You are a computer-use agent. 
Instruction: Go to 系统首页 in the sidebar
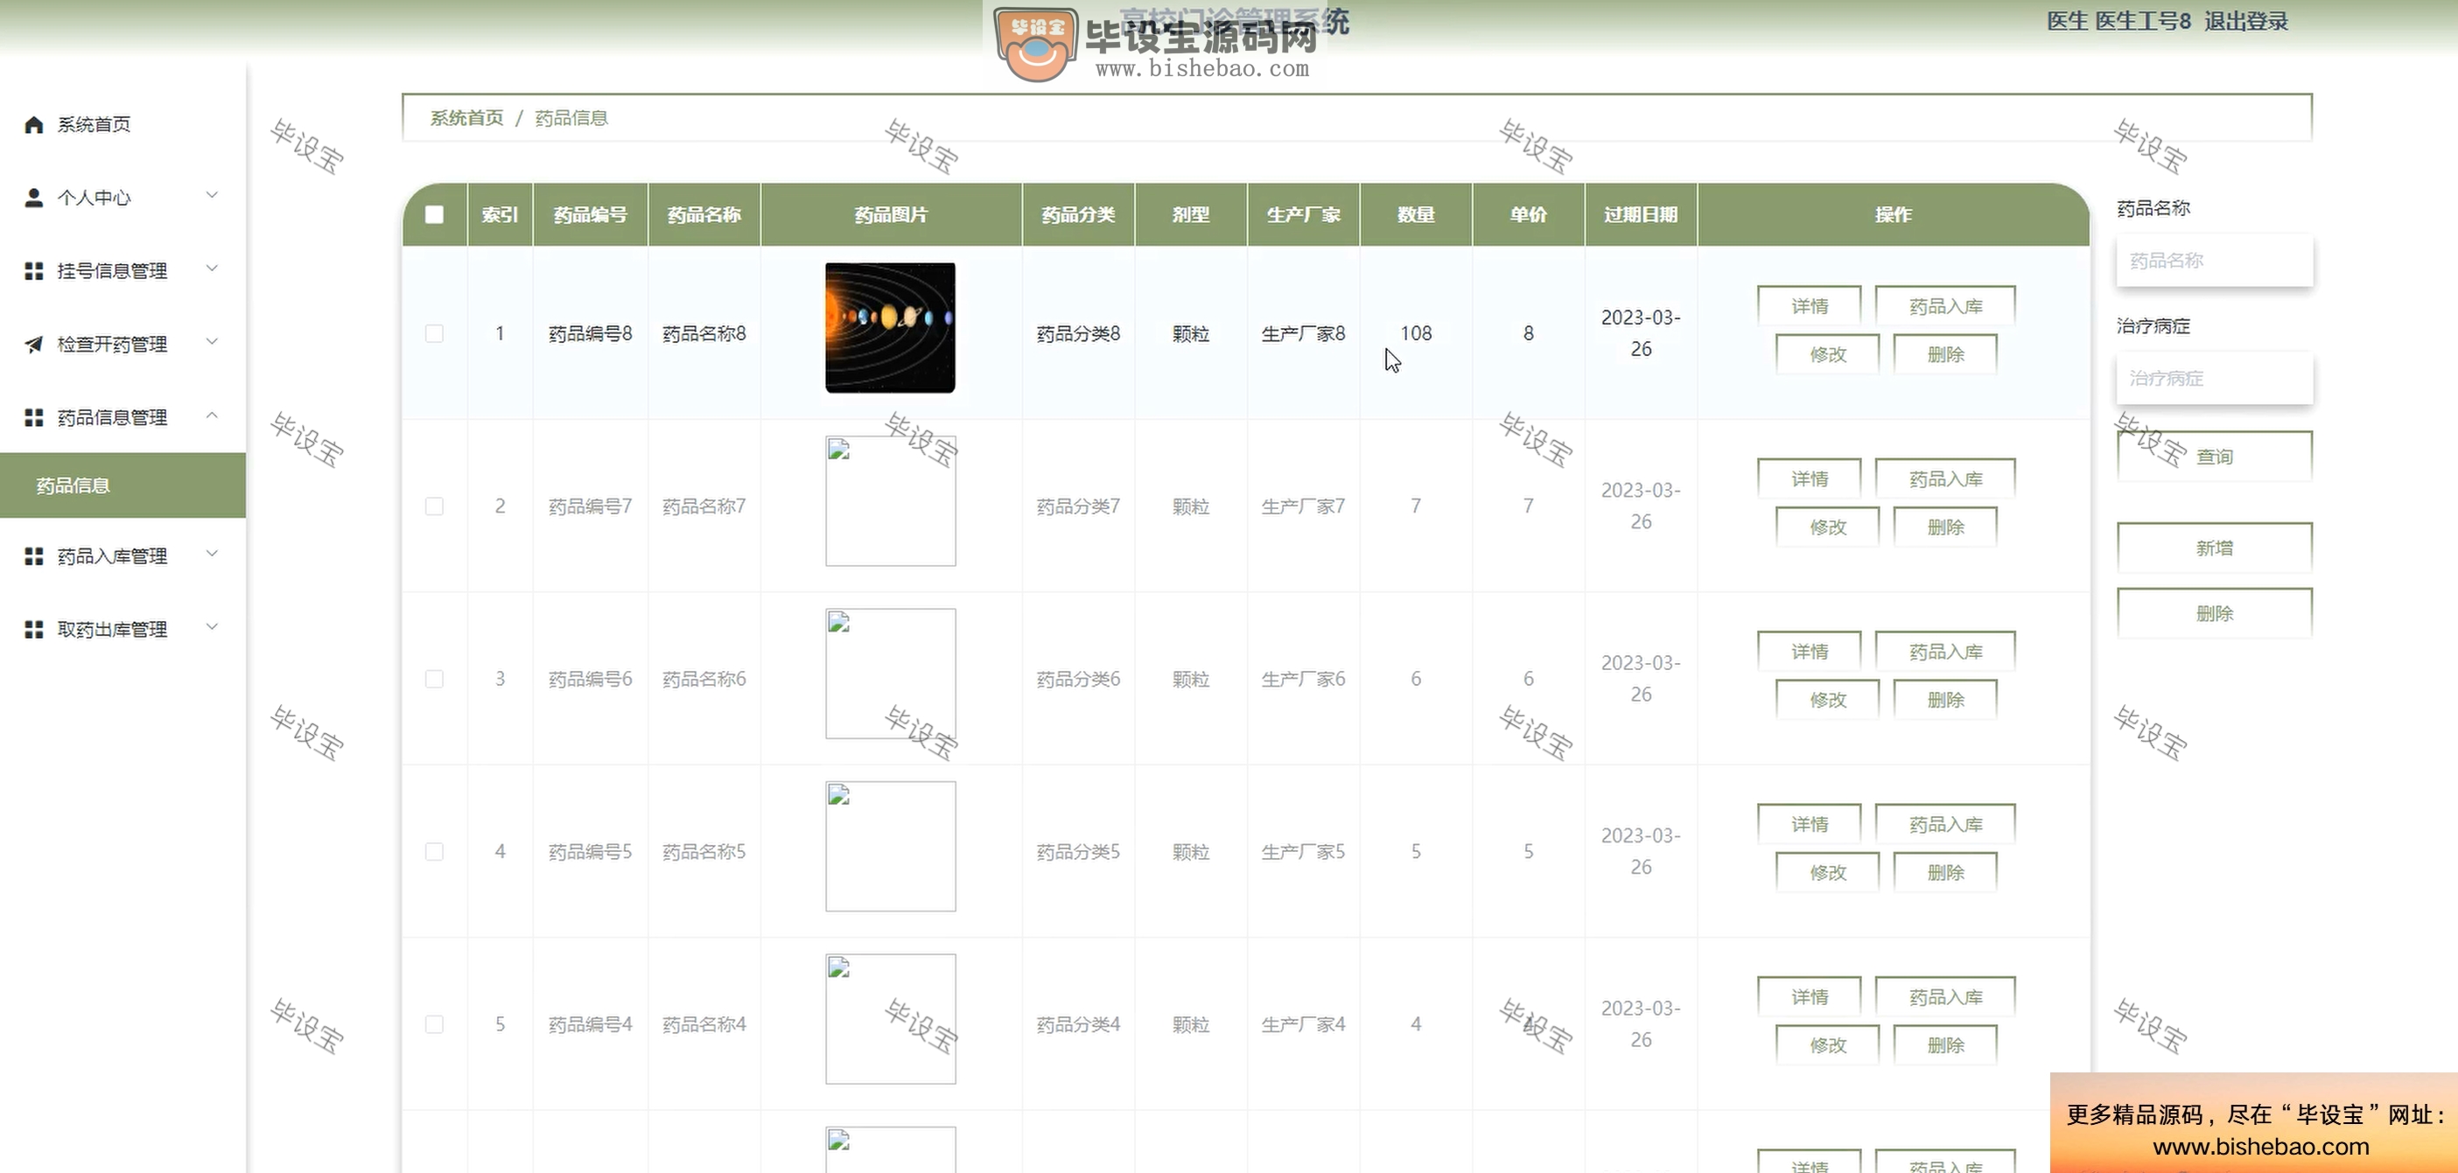coord(123,125)
